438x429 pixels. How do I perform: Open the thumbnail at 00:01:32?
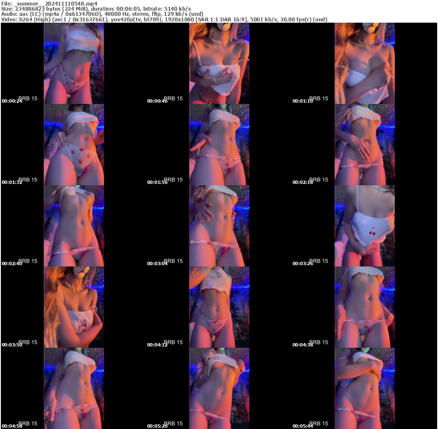[74, 144]
